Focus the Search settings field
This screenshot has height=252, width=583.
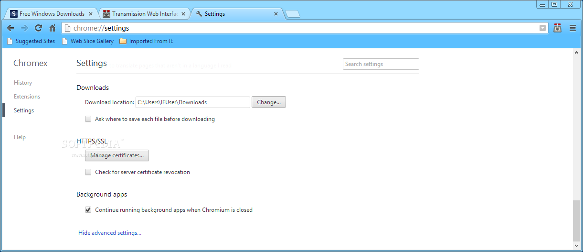pos(381,64)
